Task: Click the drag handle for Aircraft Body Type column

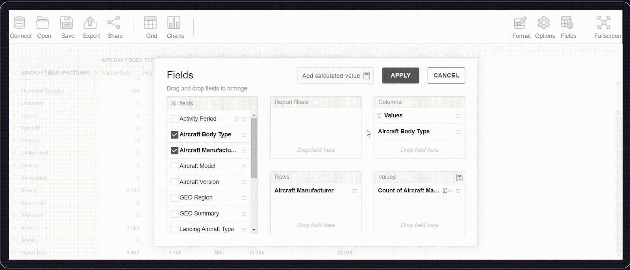Action: (458, 132)
